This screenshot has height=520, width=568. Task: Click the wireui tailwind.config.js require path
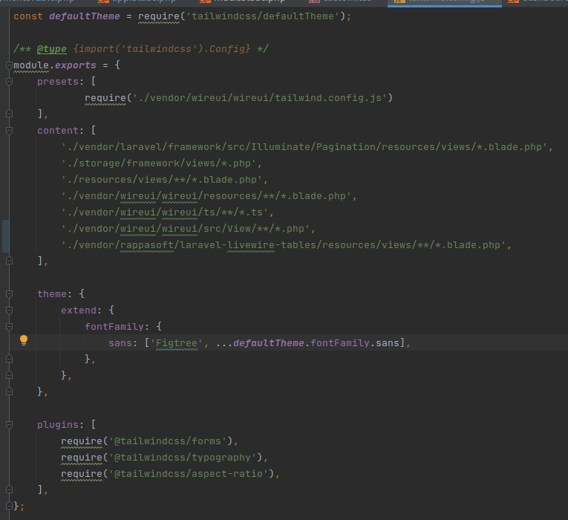(260, 98)
